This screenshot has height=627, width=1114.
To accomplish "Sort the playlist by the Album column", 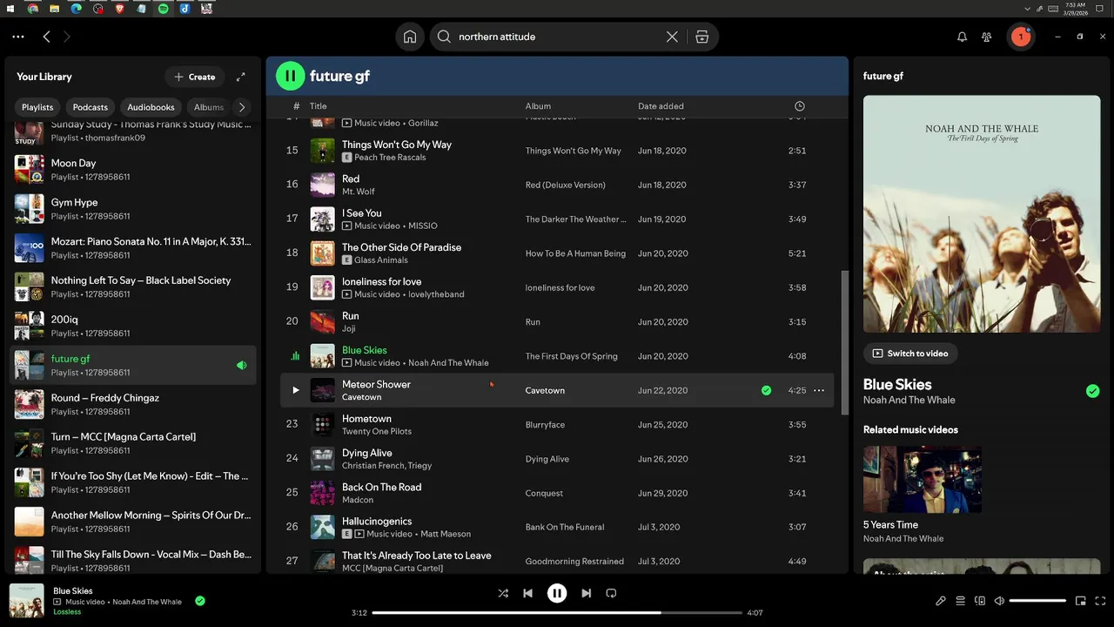I will point(538,106).
